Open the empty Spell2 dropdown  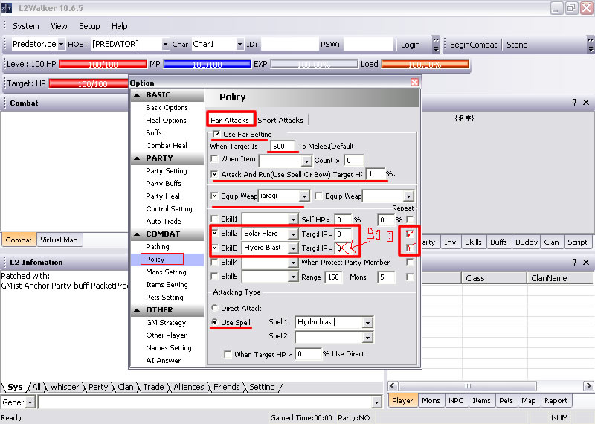coord(367,337)
